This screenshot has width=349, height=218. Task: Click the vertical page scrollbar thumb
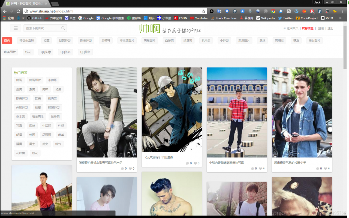coord(345,47)
